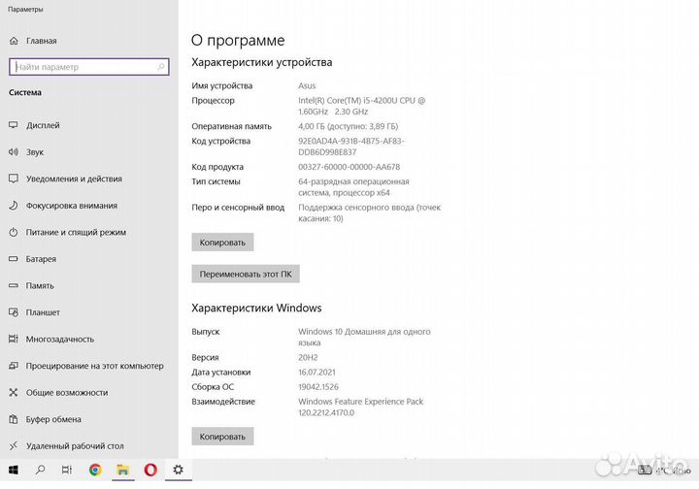Click Windows Feature Experience Pack value

point(360,407)
